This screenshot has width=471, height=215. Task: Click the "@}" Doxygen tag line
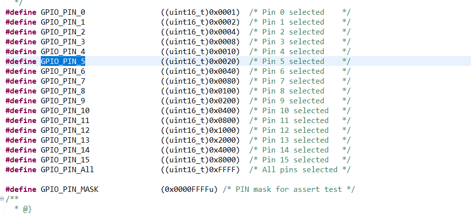[27, 209]
